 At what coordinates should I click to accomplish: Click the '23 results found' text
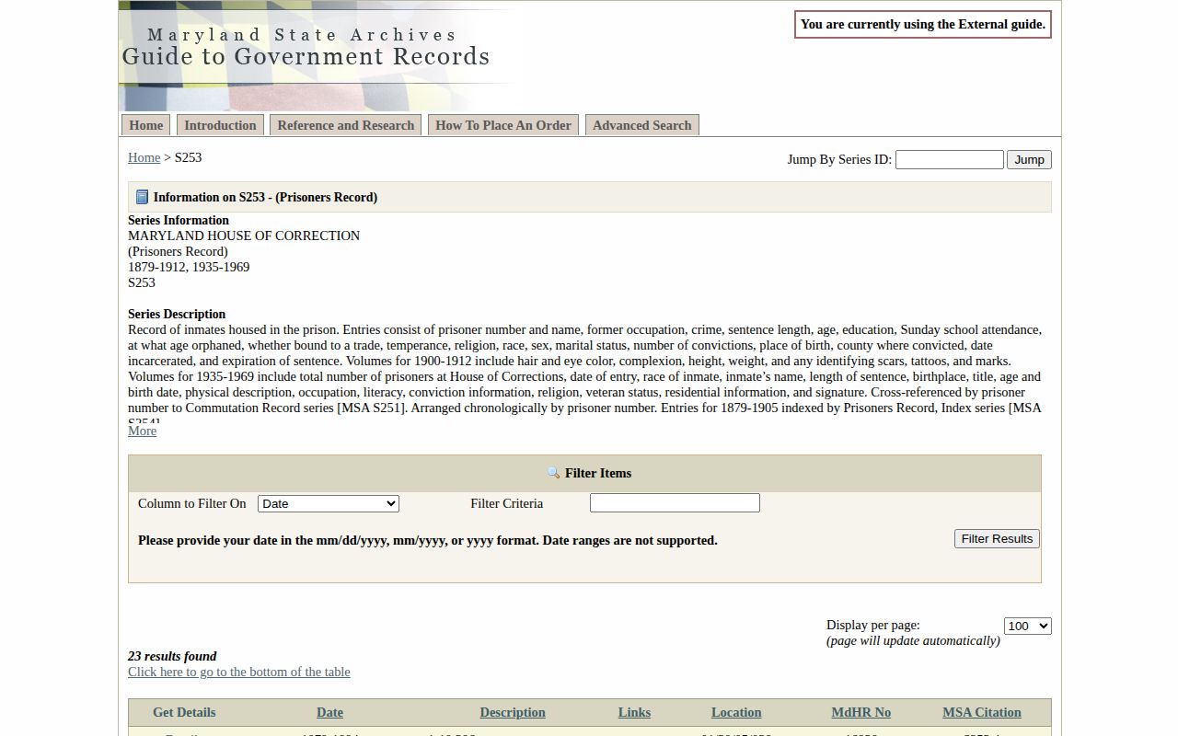click(172, 656)
